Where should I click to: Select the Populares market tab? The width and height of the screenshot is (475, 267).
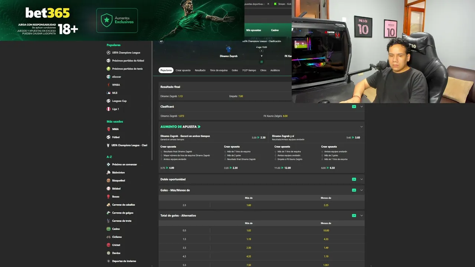click(x=166, y=70)
